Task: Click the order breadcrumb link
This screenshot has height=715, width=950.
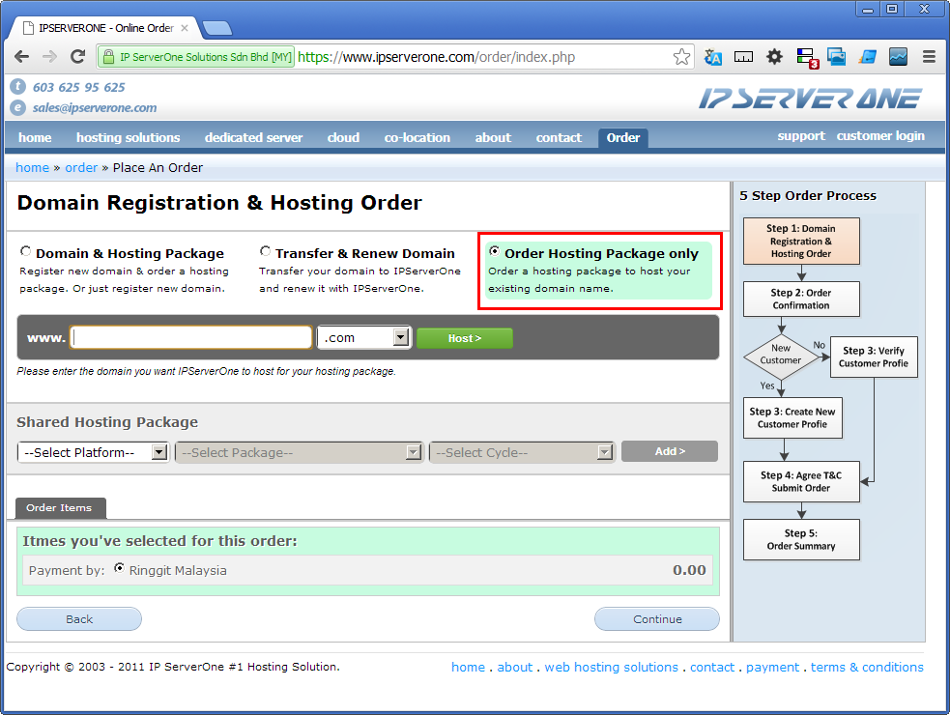Action: (x=81, y=168)
